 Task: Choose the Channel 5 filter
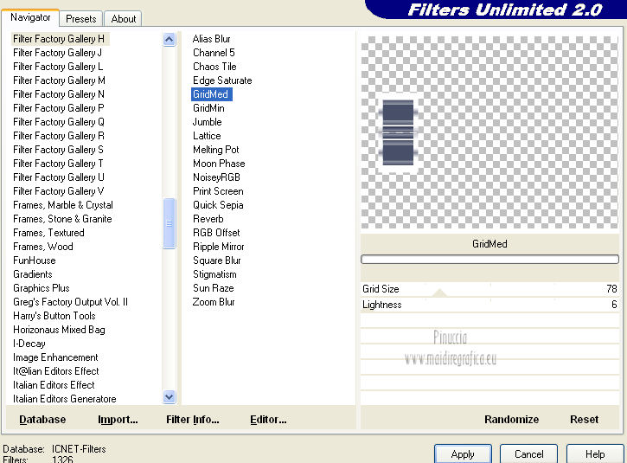(214, 53)
